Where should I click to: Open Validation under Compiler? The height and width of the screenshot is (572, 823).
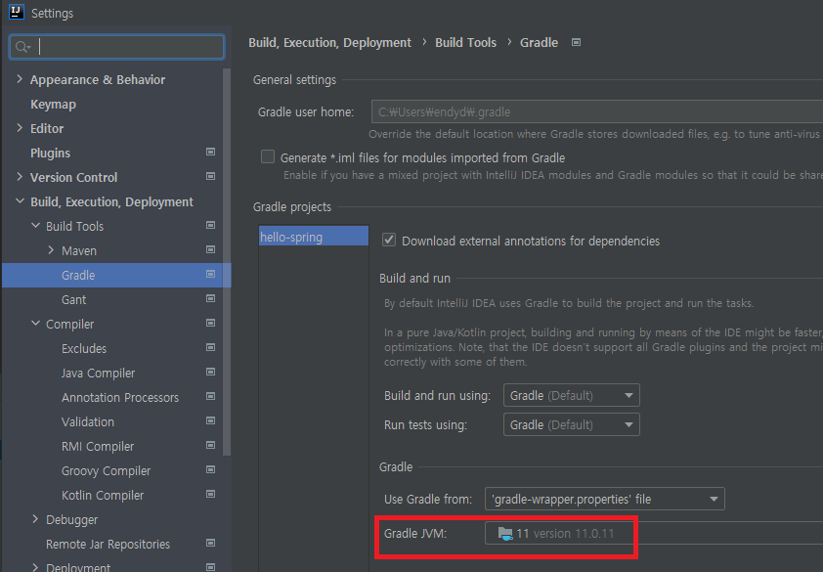coord(88,422)
